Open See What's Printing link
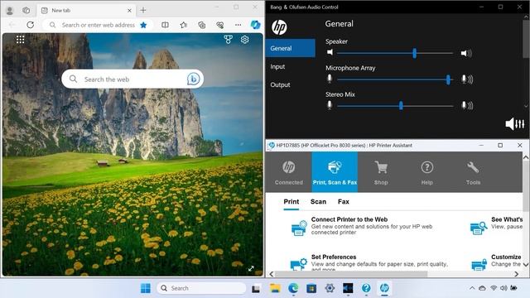Viewport: 530px width, 298px height. (x=507, y=219)
